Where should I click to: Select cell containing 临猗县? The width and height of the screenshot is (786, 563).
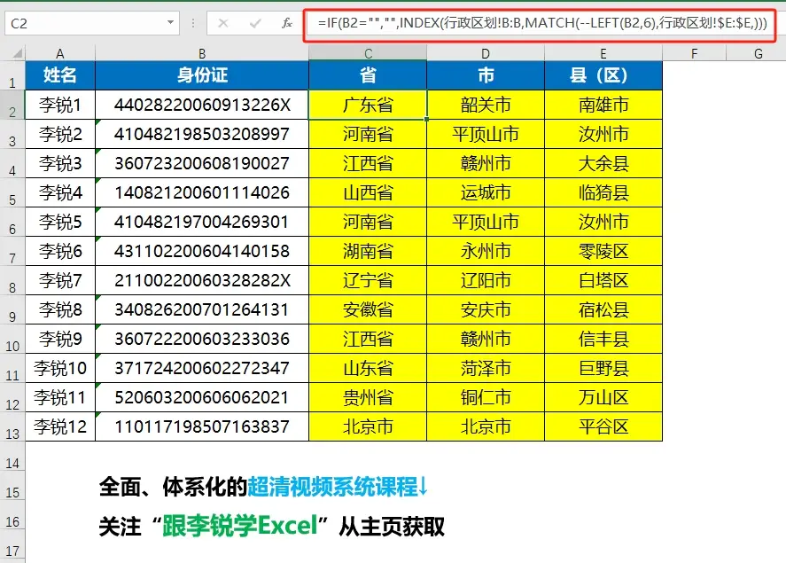[603, 192]
